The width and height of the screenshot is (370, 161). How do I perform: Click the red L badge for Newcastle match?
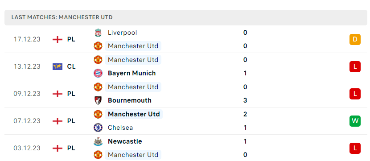355,148
